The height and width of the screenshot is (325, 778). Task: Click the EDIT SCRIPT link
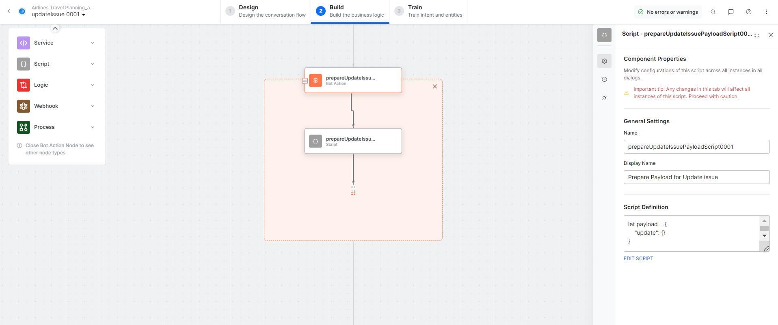[638, 259]
